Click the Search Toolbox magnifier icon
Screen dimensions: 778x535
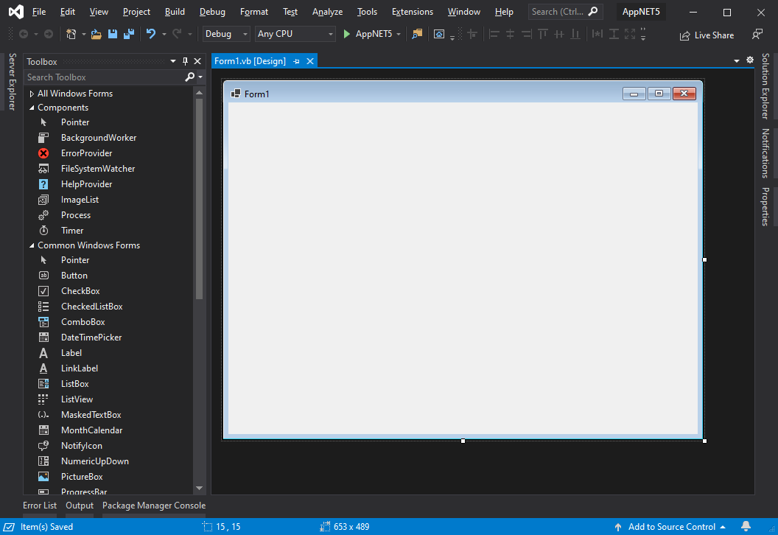click(189, 77)
